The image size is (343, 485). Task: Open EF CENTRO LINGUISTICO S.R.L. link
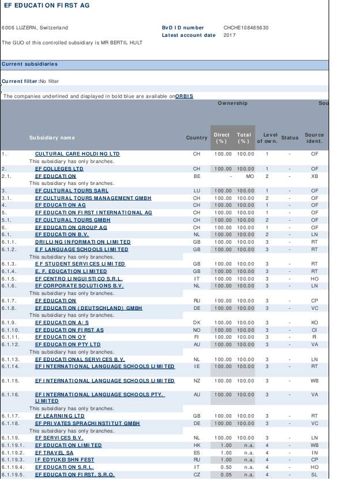coord(78,279)
